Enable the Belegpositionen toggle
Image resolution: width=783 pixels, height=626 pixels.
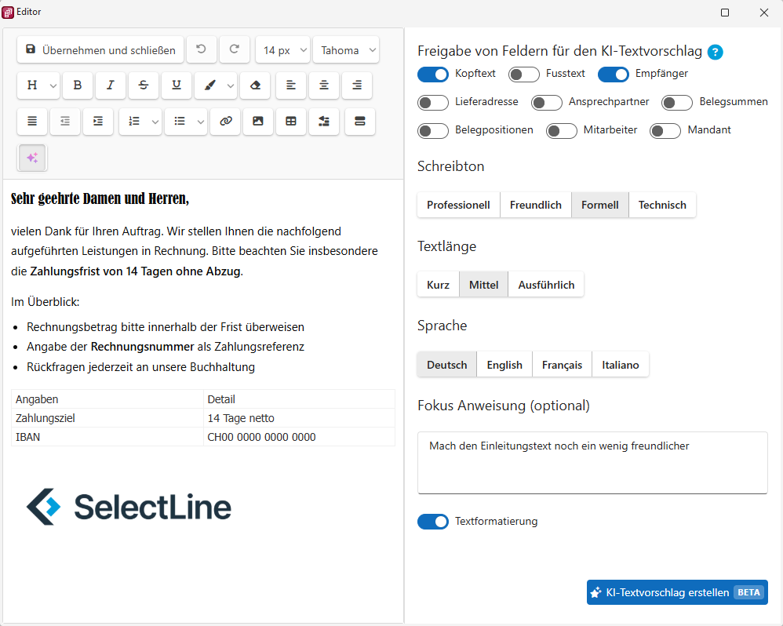[x=433, y=131]
